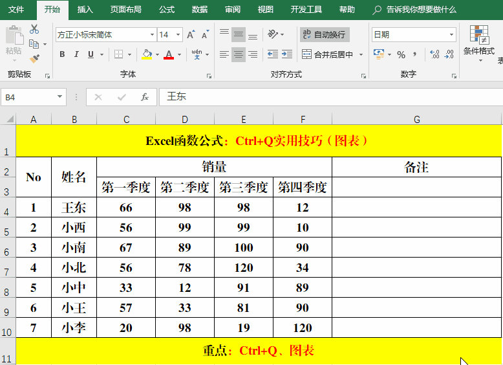This screenshot has height=365, width=503.
Task: Expand the merge and center arrow
Action: click(x=361, y=54)
